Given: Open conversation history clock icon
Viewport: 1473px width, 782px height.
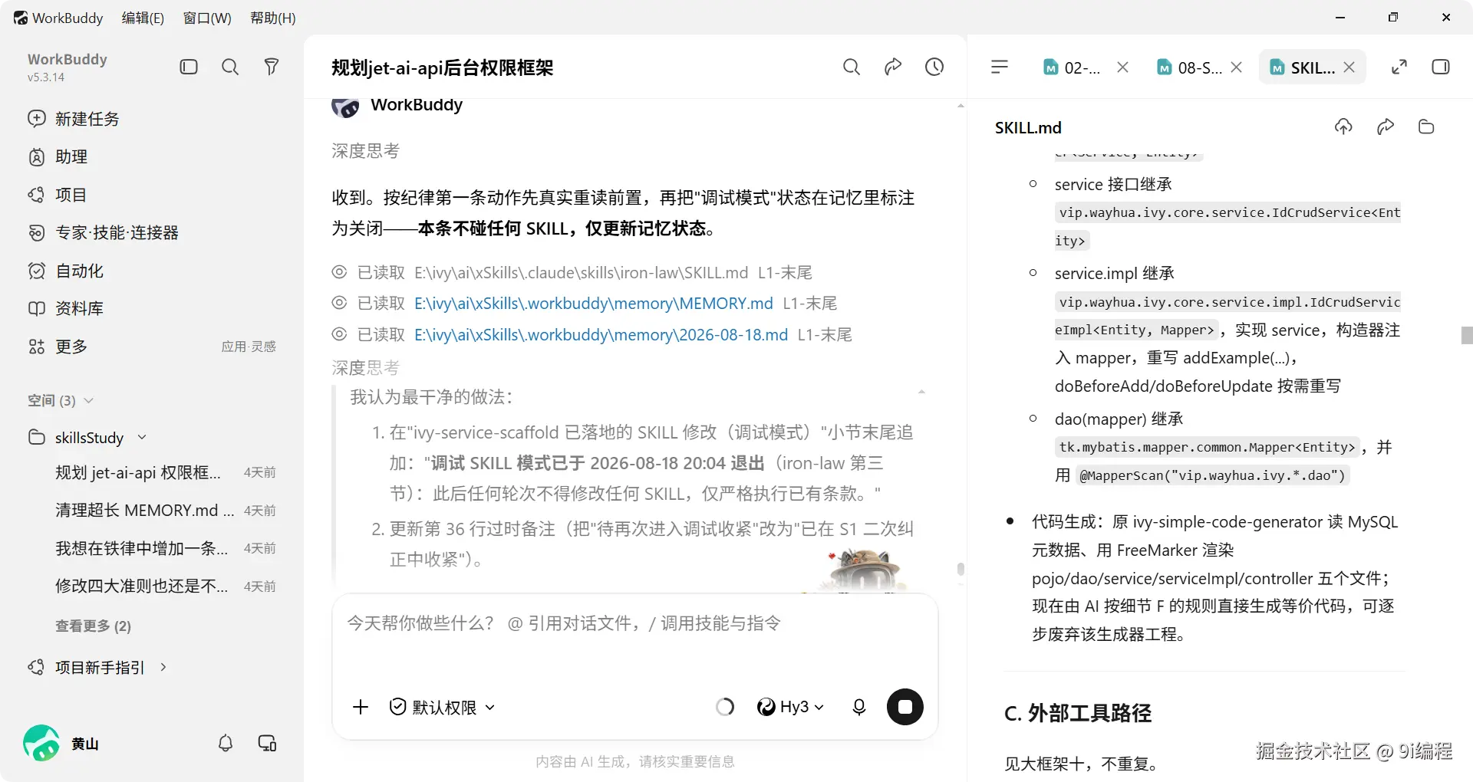Looking at the screenshot, I should pos(934,67).
